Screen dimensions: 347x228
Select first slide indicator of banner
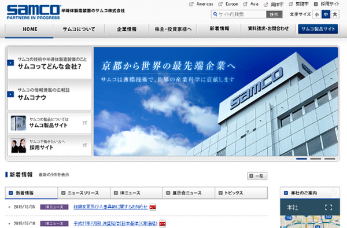(301, 159)
